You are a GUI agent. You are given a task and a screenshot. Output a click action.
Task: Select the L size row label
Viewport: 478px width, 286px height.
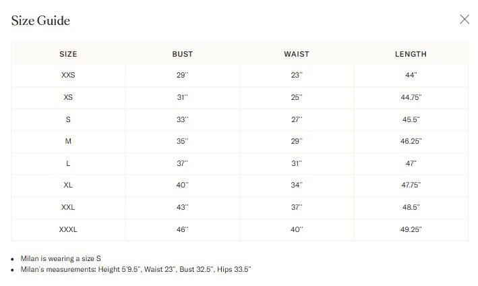tap(68, 163)
